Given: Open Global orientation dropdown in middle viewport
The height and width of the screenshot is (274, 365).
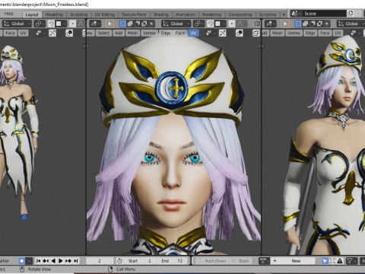Looking at the screenshot, I should 176,24.
